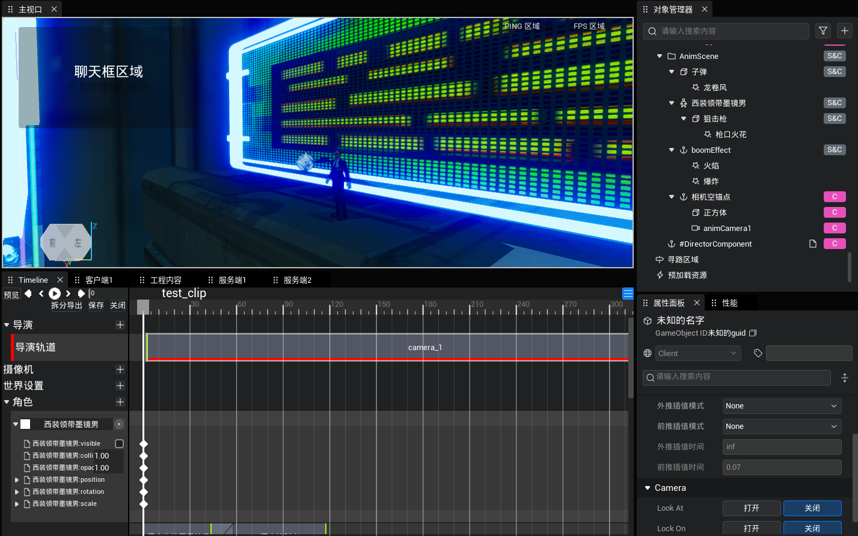Screen dimensions: 858x536
Task: Open 外推插值模式 dropdown
Action: 782,406
